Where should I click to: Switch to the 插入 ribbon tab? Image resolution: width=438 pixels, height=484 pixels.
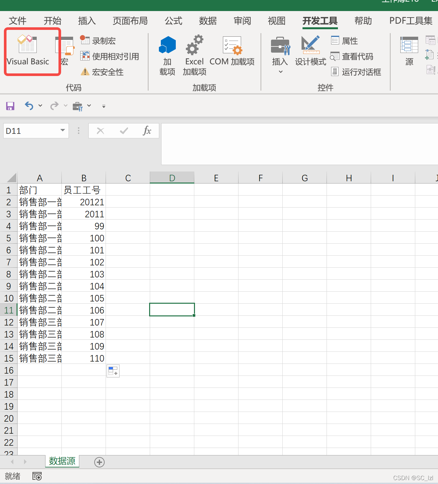[x=87, y=21]
